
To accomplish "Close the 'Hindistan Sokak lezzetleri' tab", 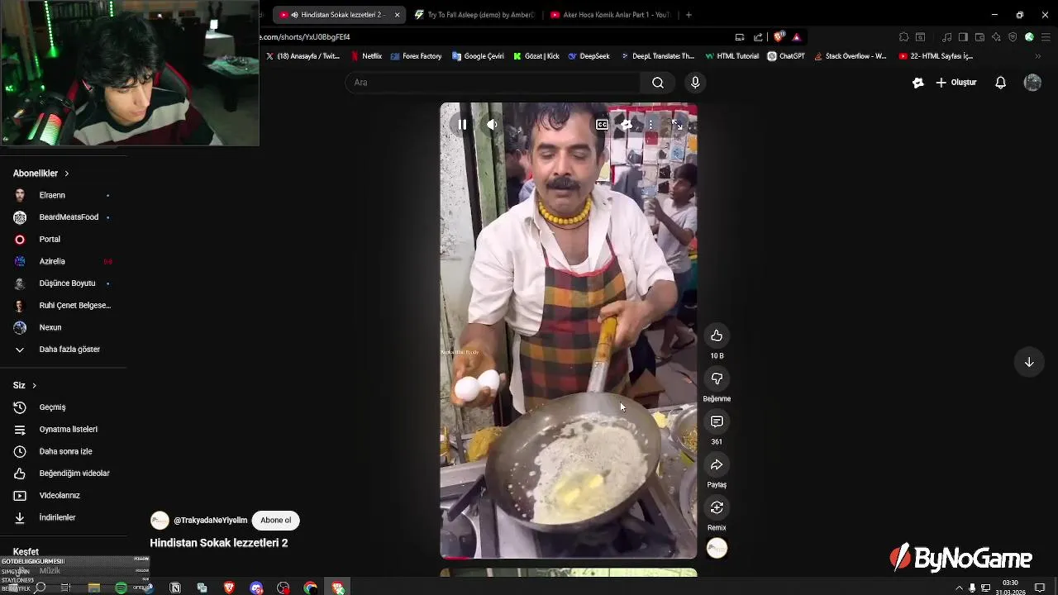I will pyautogui.click(x=398, y=15).
